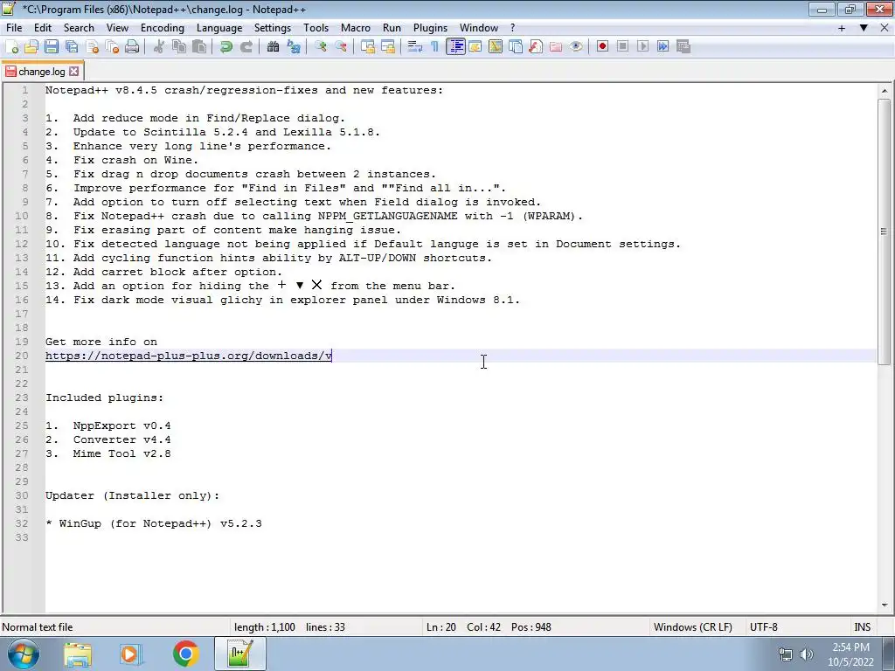Screen dimensions: 895x671
Task: Start macro recording with the red dot
Action: (602, 47)
